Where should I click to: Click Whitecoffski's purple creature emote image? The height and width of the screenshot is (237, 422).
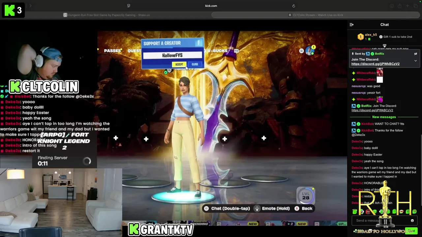pyautogui.click(x=380, y=99)
